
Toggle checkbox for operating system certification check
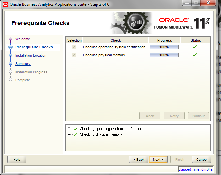(x=74, y=47)
